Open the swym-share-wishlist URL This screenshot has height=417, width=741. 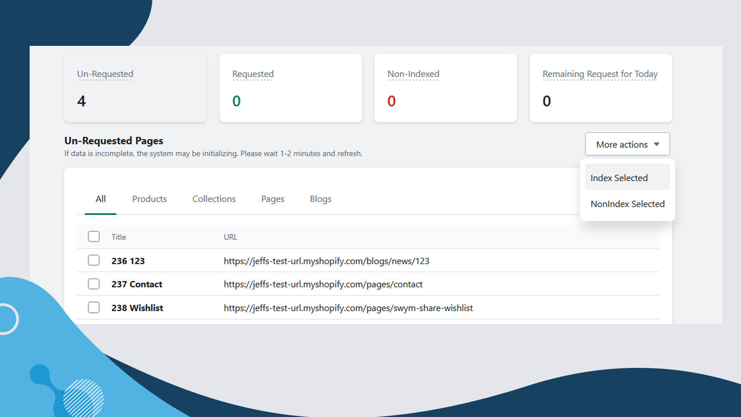[348, 308]
